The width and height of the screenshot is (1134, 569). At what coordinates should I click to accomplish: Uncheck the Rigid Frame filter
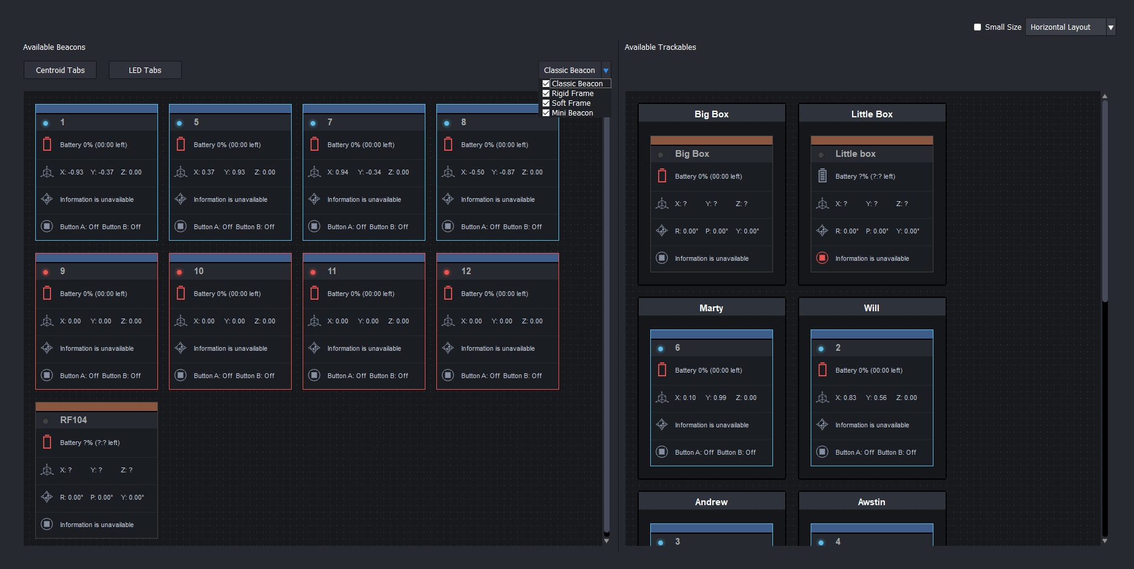[x=546, y=94]
